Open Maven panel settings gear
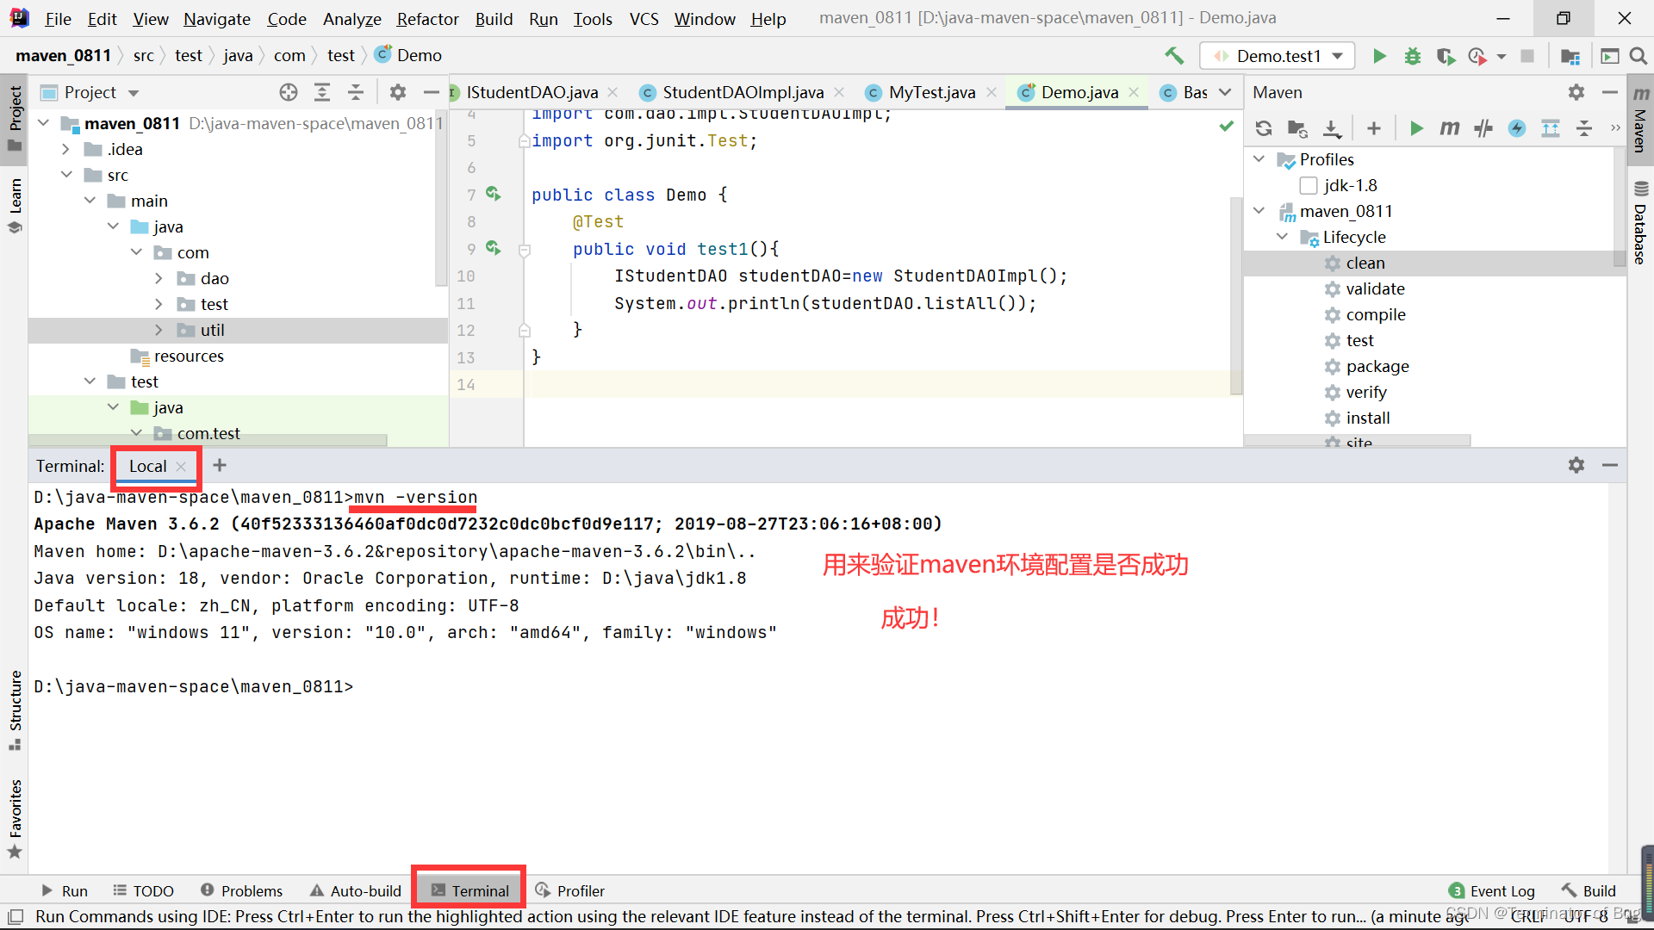Image resolution: width=1654 pixels, height=930 pixels. coord(1576,92)
